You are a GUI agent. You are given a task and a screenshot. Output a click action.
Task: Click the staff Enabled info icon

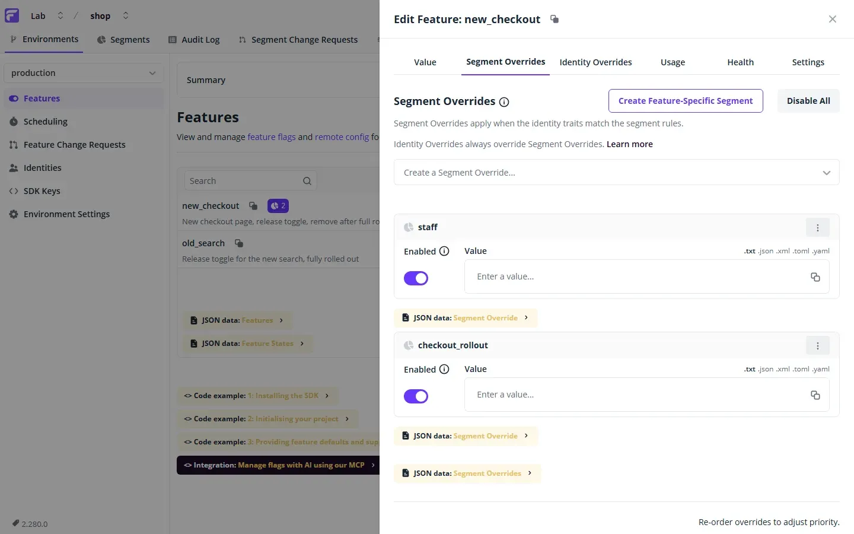pyautogui.click(x=444, y=251)
